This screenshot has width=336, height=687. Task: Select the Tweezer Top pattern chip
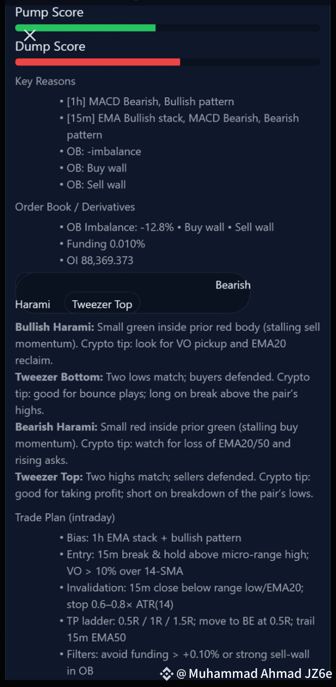click(102, 304)
